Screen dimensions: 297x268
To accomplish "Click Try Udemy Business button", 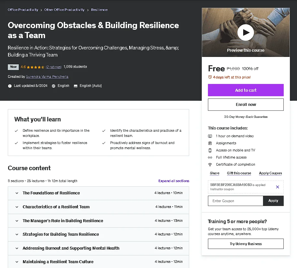I will tap(246, 244).
